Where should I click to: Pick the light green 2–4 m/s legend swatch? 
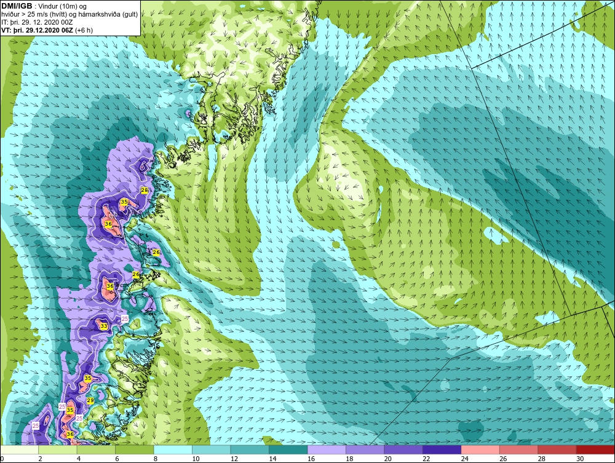pyautogui.click(x=58, y=449)
